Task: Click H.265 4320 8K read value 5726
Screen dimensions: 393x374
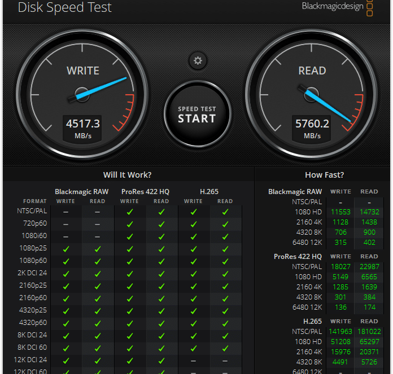Action: click(x=369, y=362)
